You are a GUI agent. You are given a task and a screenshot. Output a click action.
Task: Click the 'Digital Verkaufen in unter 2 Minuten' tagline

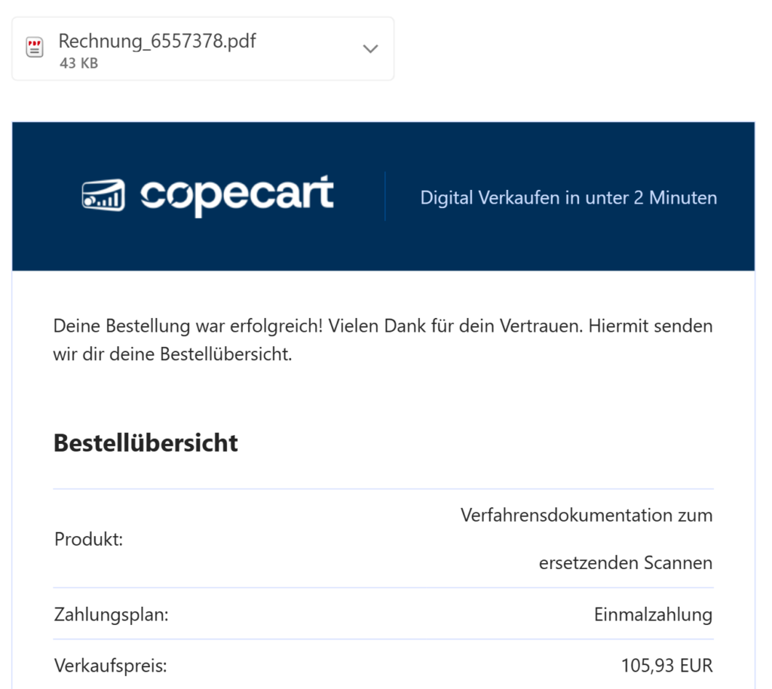pyautogui.click(x=568, y=198)
